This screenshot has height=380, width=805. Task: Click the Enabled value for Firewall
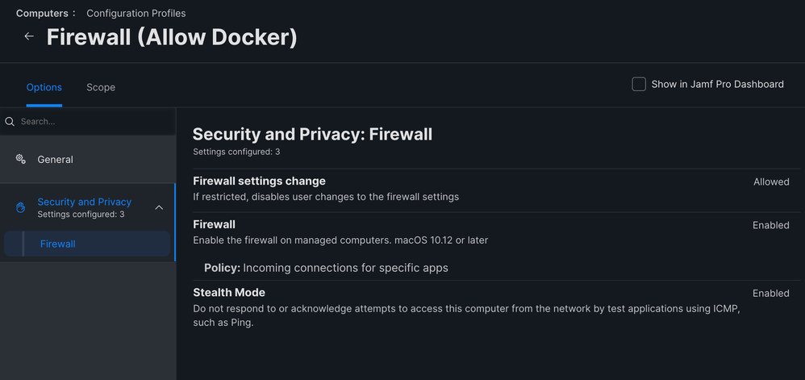pos(770,225)
